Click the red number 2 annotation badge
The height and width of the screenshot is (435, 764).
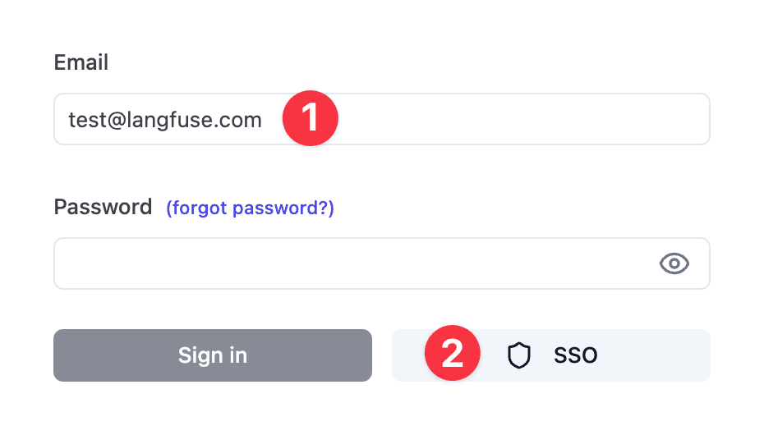[452, 355]
